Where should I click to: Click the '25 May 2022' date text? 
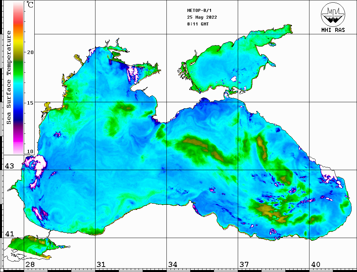click(x=202, y=17)
